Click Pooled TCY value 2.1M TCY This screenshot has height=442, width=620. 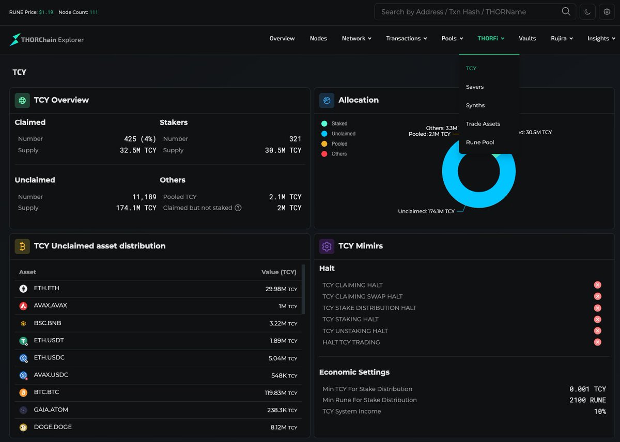click(x=285, y=197)
